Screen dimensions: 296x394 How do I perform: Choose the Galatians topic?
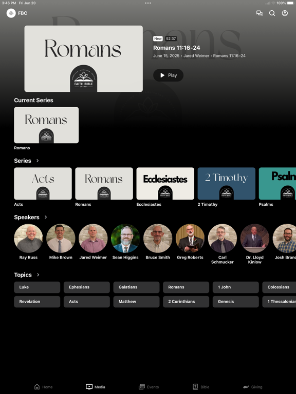[x=136, y=287]
